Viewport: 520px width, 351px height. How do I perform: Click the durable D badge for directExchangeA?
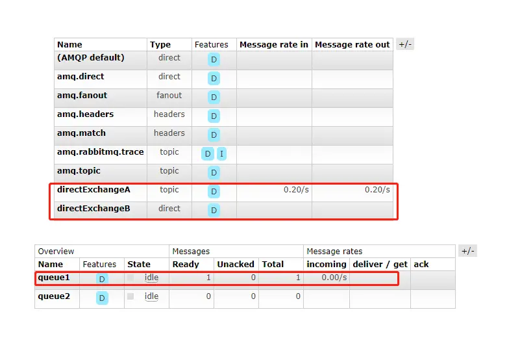click(214, 192)
